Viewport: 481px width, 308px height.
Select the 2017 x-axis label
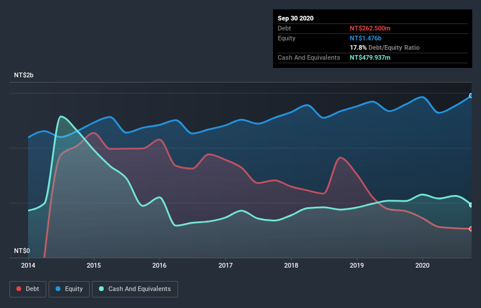pyautogui.click(x=226, y=265)
